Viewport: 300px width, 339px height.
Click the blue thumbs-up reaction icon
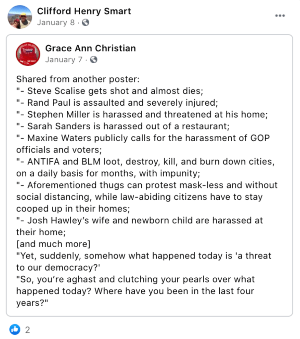click(15, 329)
